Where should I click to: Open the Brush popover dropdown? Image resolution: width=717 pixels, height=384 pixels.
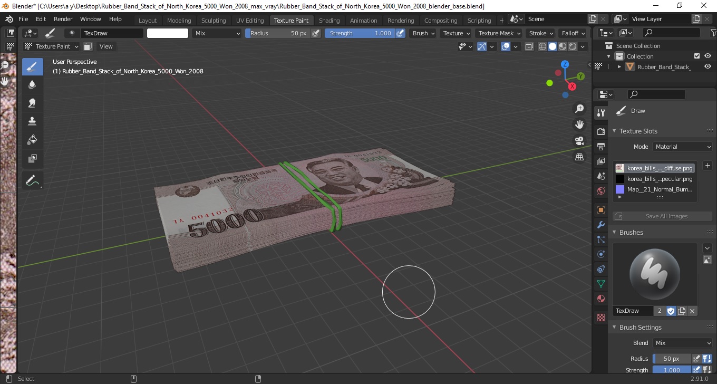tap(424, 33)
